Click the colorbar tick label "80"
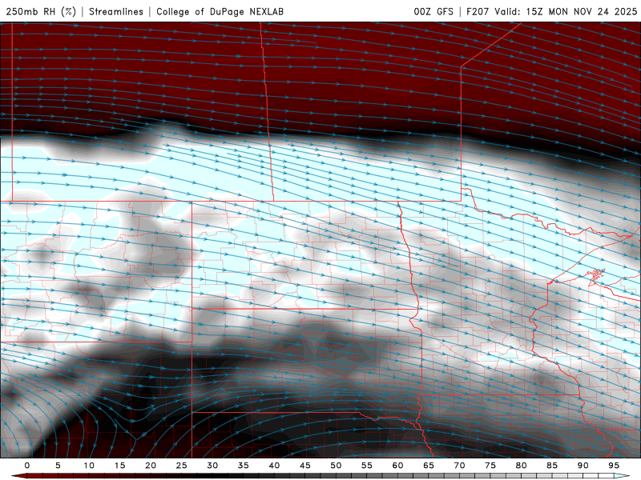641x480 pixels. (x=521, y=466)
